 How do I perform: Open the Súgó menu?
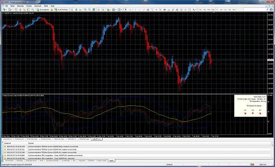(52, 6)
